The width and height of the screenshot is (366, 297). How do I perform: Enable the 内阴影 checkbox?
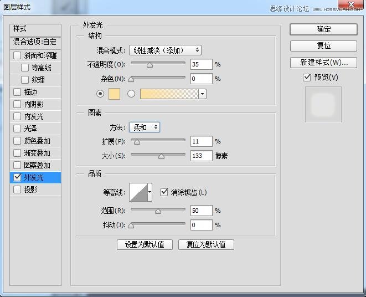click(17, 104)
